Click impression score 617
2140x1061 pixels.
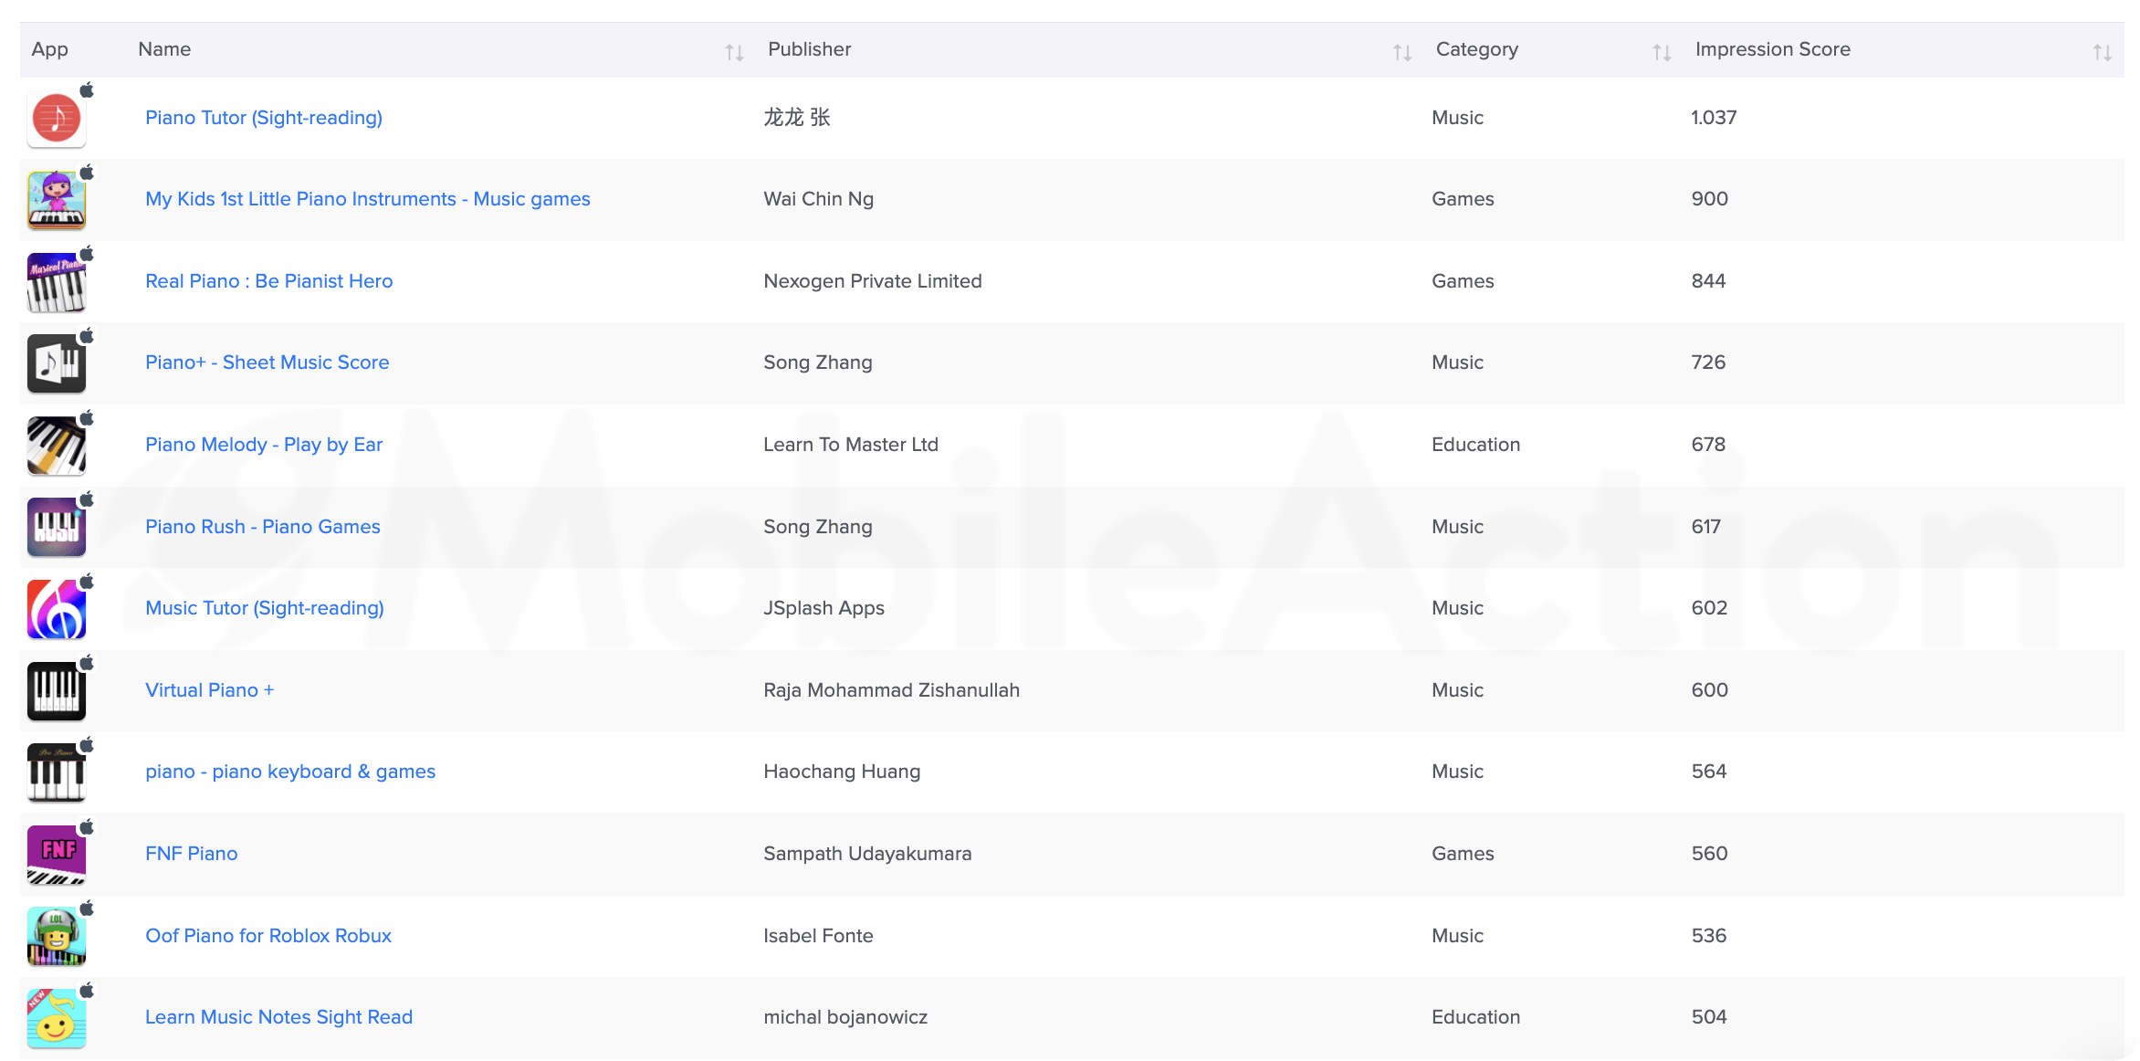(x=1706, y=527)
